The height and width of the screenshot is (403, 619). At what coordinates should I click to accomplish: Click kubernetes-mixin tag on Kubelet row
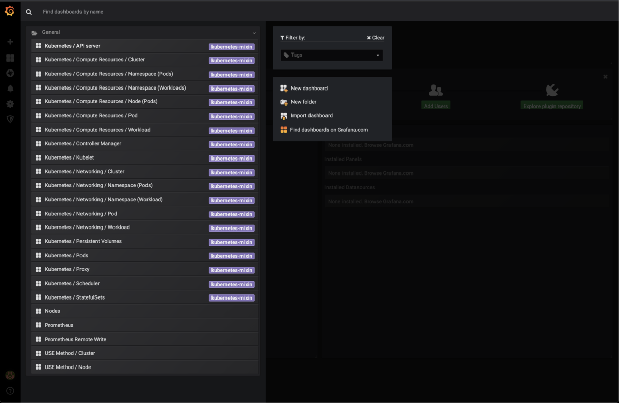pos(232,158)
